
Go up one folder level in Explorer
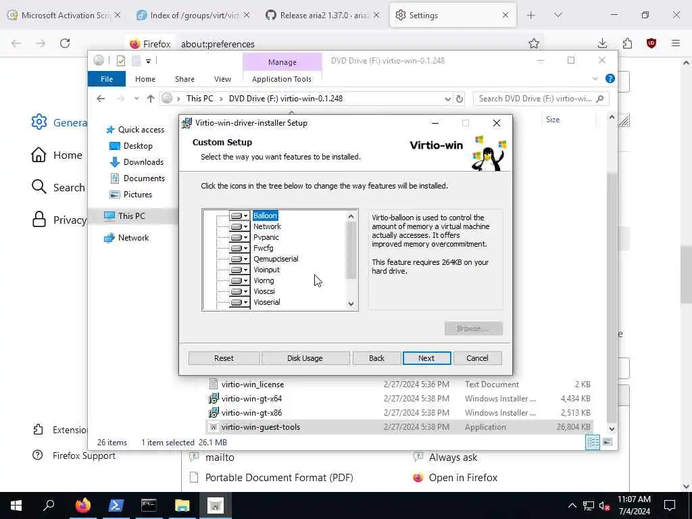[x=151, y=99]
